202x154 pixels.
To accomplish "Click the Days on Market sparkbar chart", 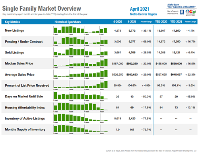I will point(80,96).
